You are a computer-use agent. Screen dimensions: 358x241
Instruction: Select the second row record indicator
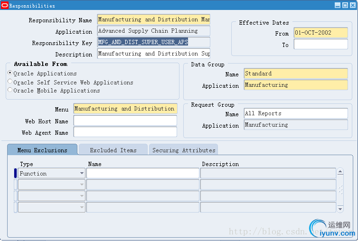pyautogui.click(x=16, y=185)
